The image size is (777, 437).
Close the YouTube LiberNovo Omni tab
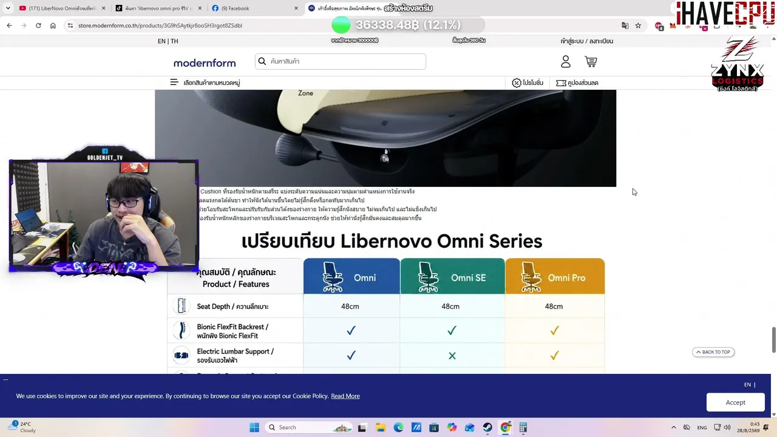(x=104, y=8)
